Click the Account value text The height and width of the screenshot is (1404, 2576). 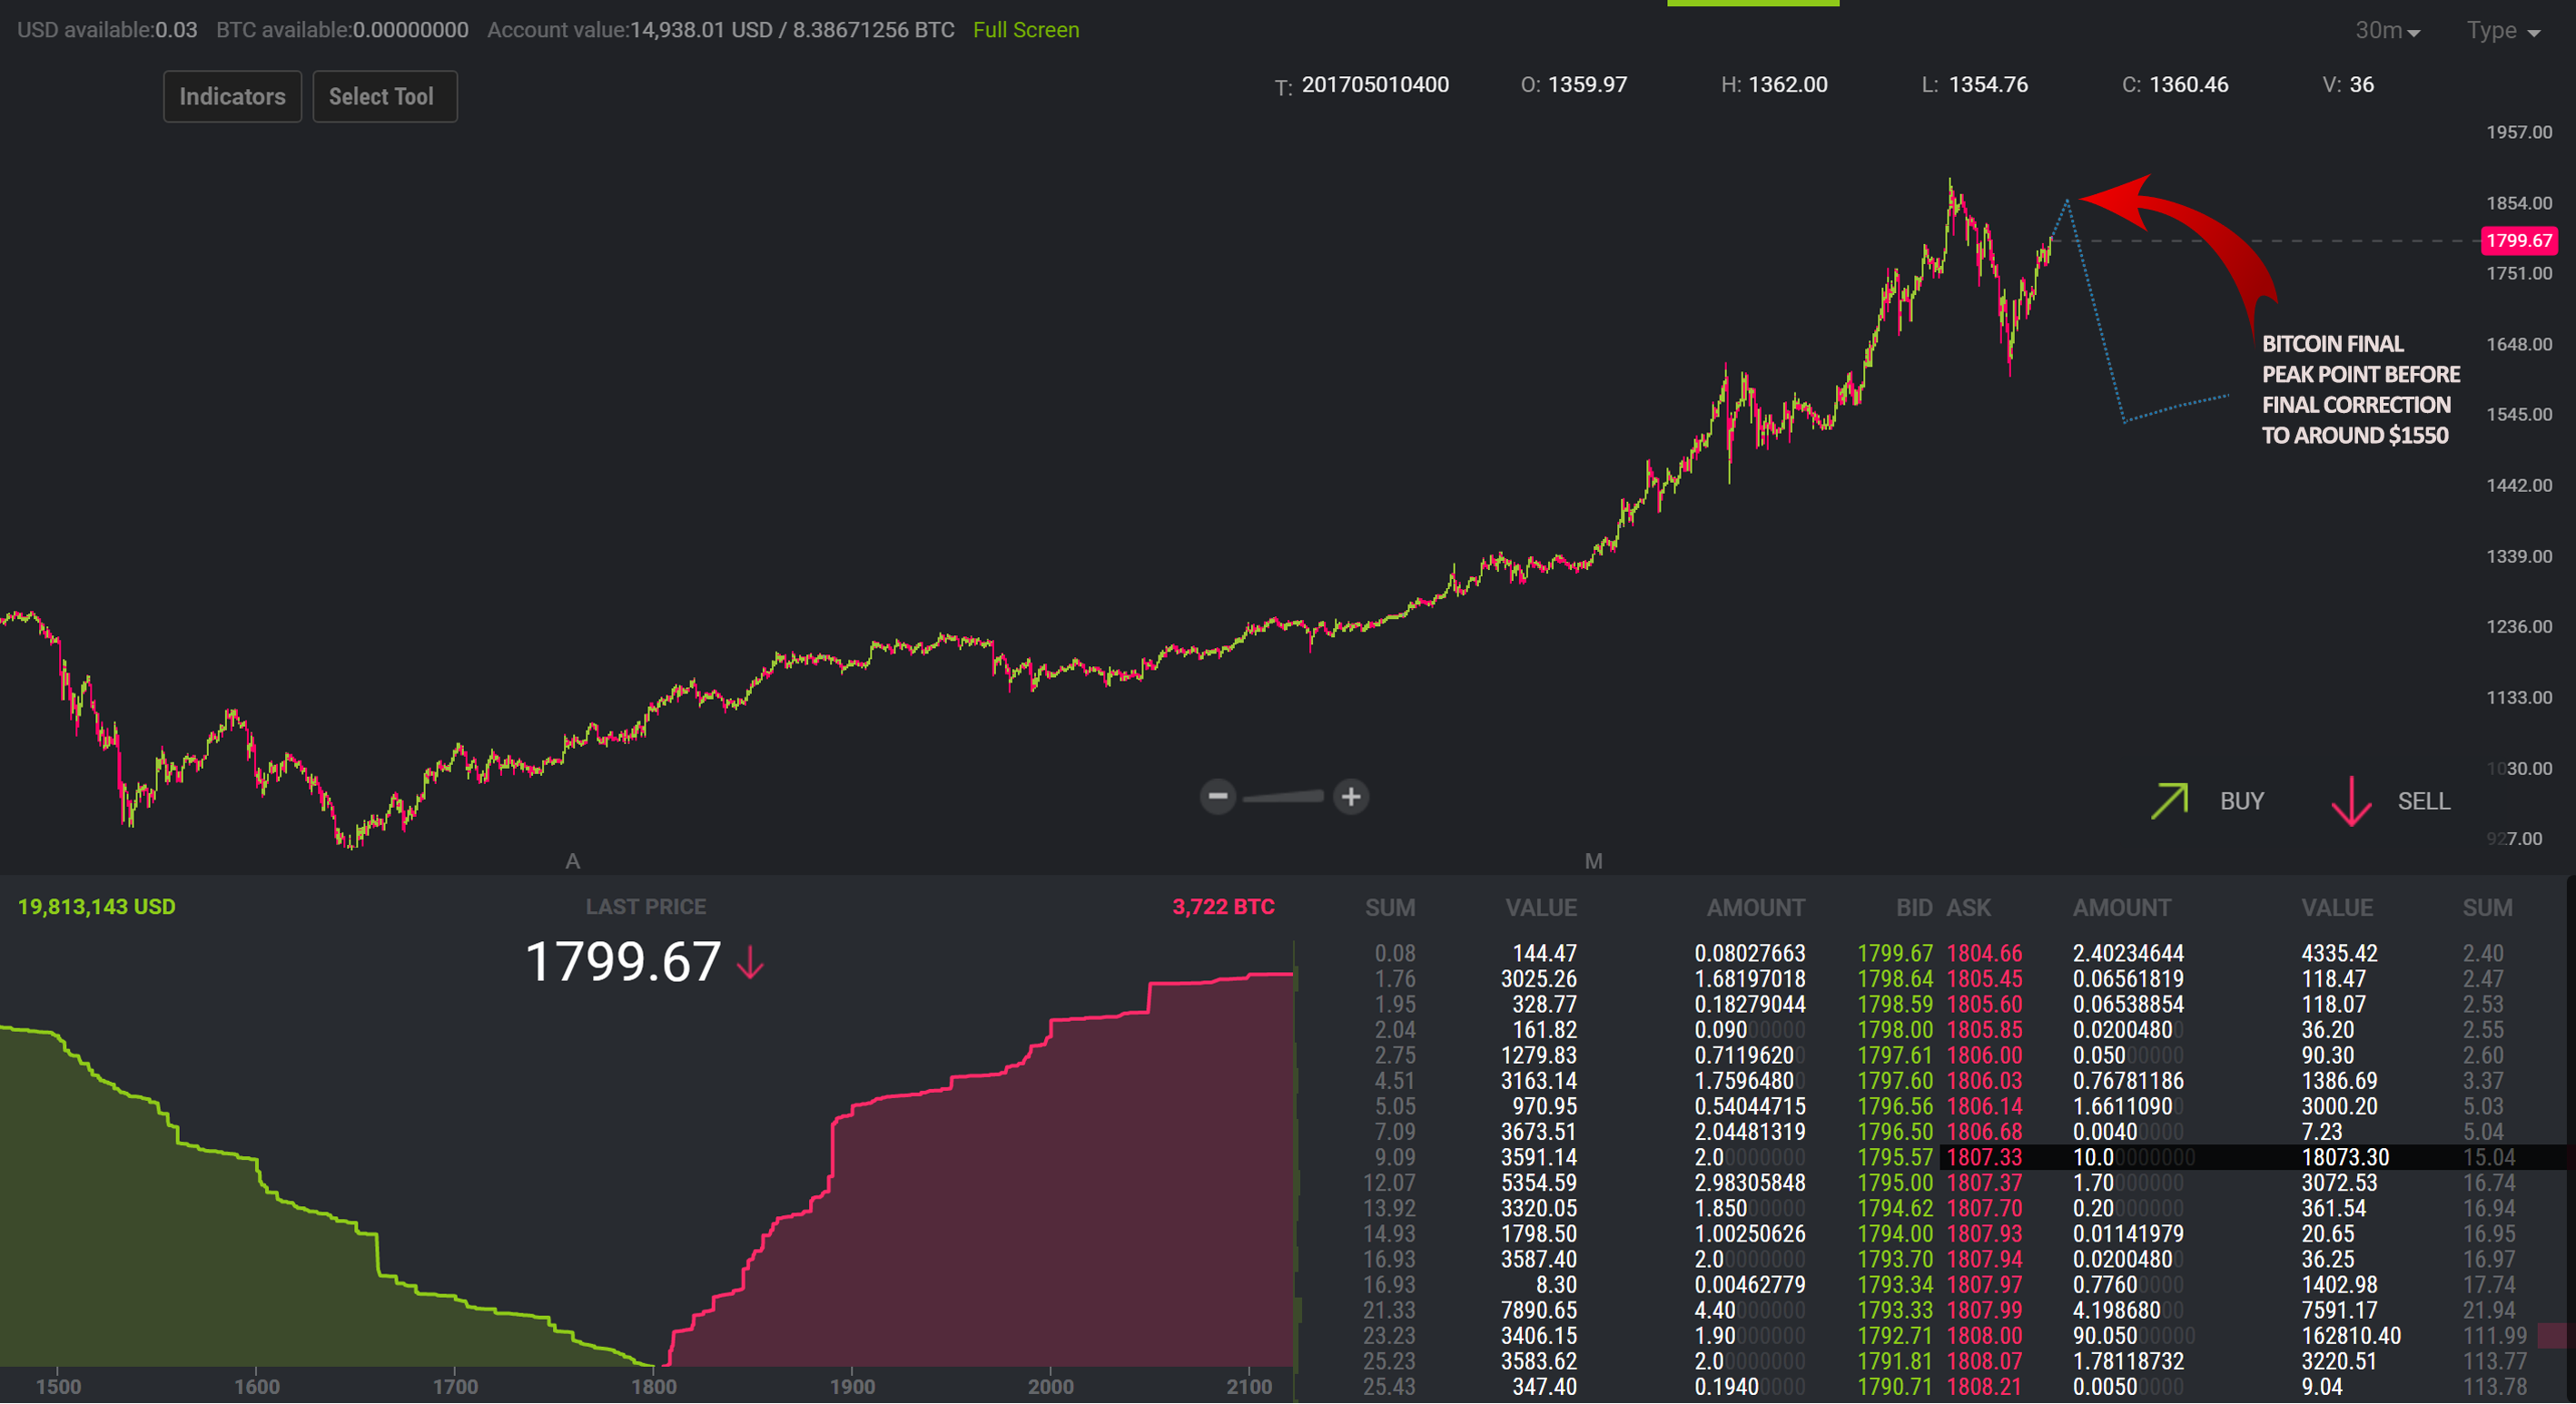pos(720,30)
